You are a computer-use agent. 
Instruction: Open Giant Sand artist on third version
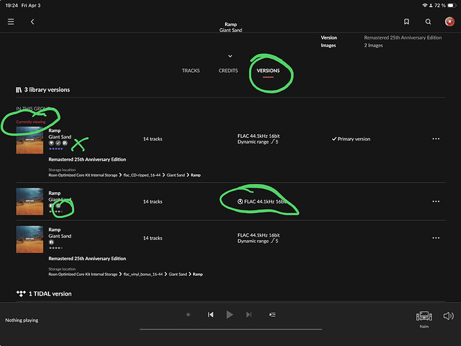click(60, 236)
